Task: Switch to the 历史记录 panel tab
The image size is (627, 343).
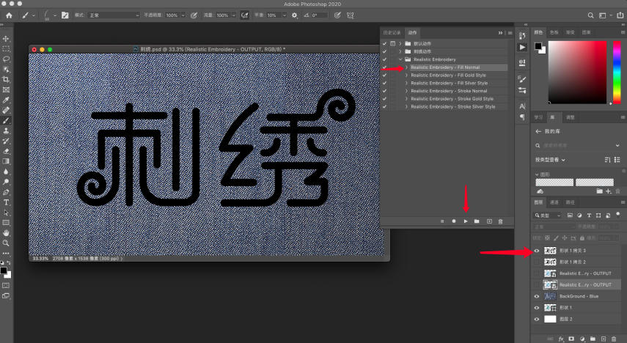Action: [392, 33]
